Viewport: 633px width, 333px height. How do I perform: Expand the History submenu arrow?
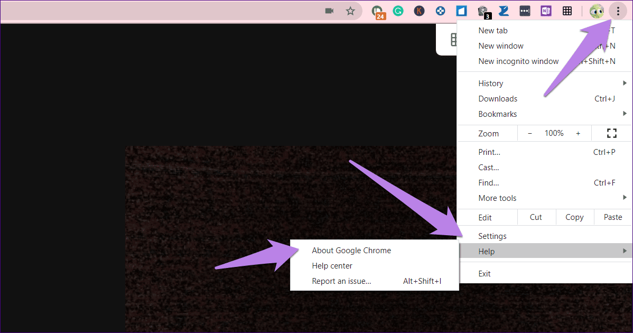[x=625, y=83]
